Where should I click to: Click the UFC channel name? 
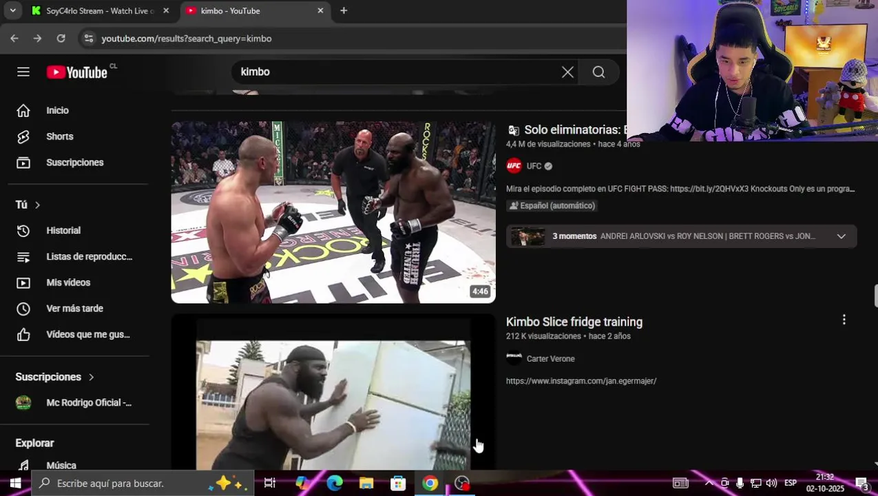(534, 166)
